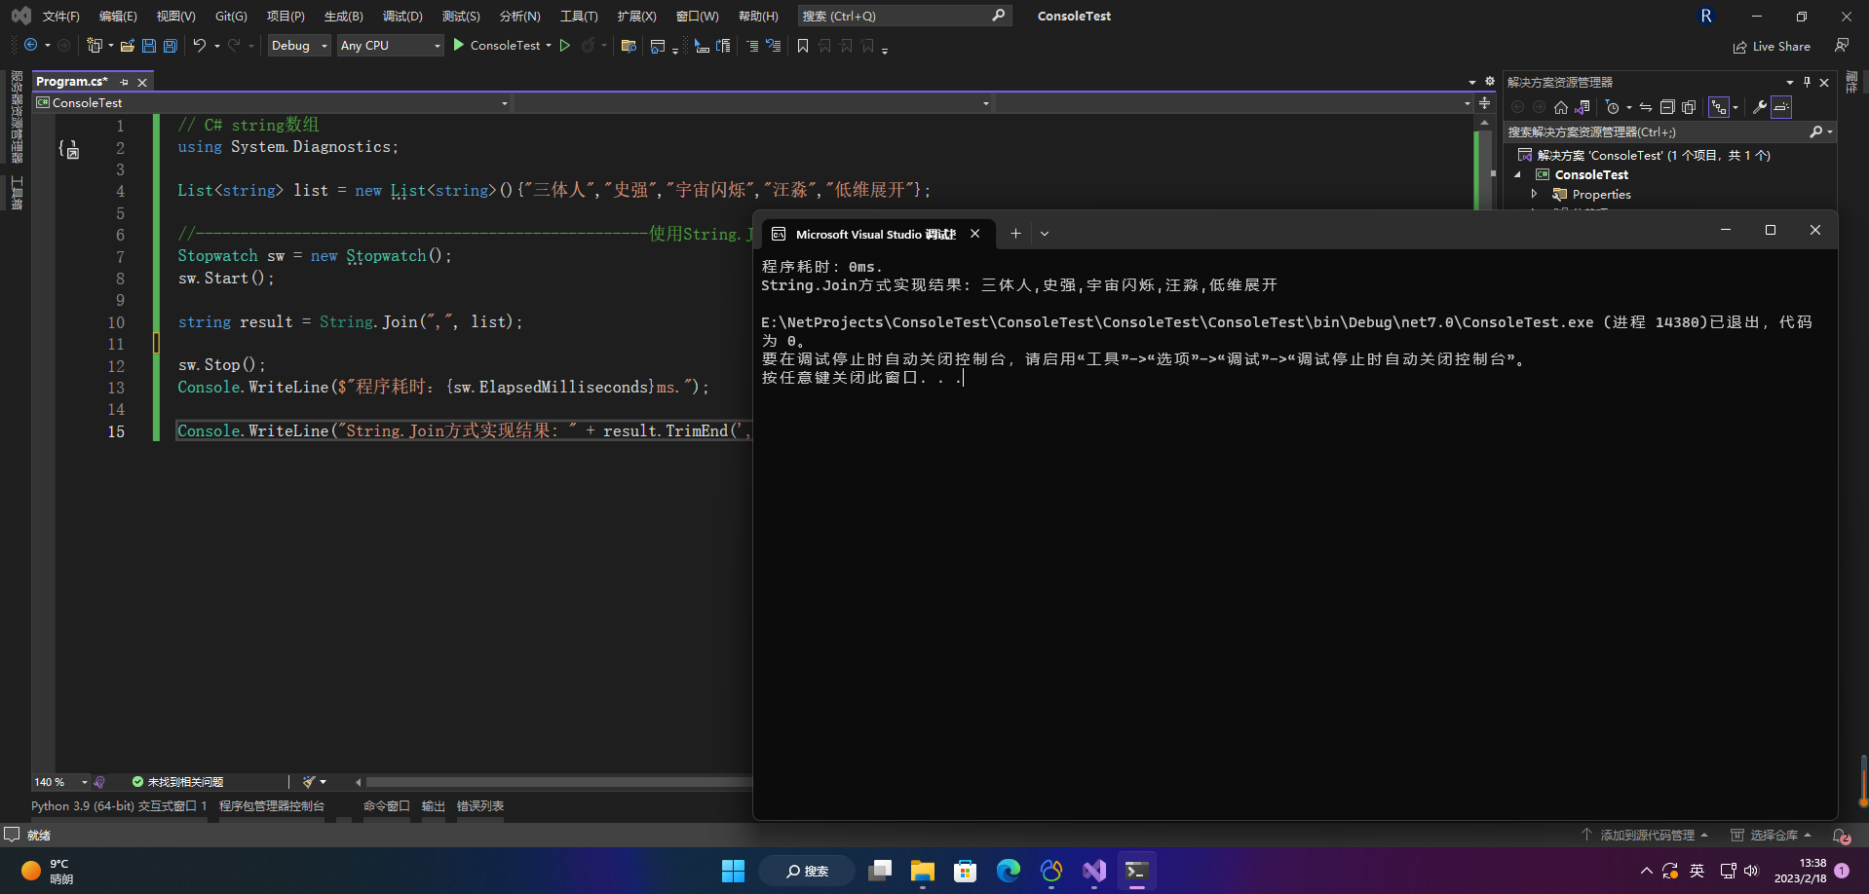Image resolution: width=1869 pixels, height=894 pixels.
Task: Click the Comment selected lines icon
Action: (x=752, y=46)
